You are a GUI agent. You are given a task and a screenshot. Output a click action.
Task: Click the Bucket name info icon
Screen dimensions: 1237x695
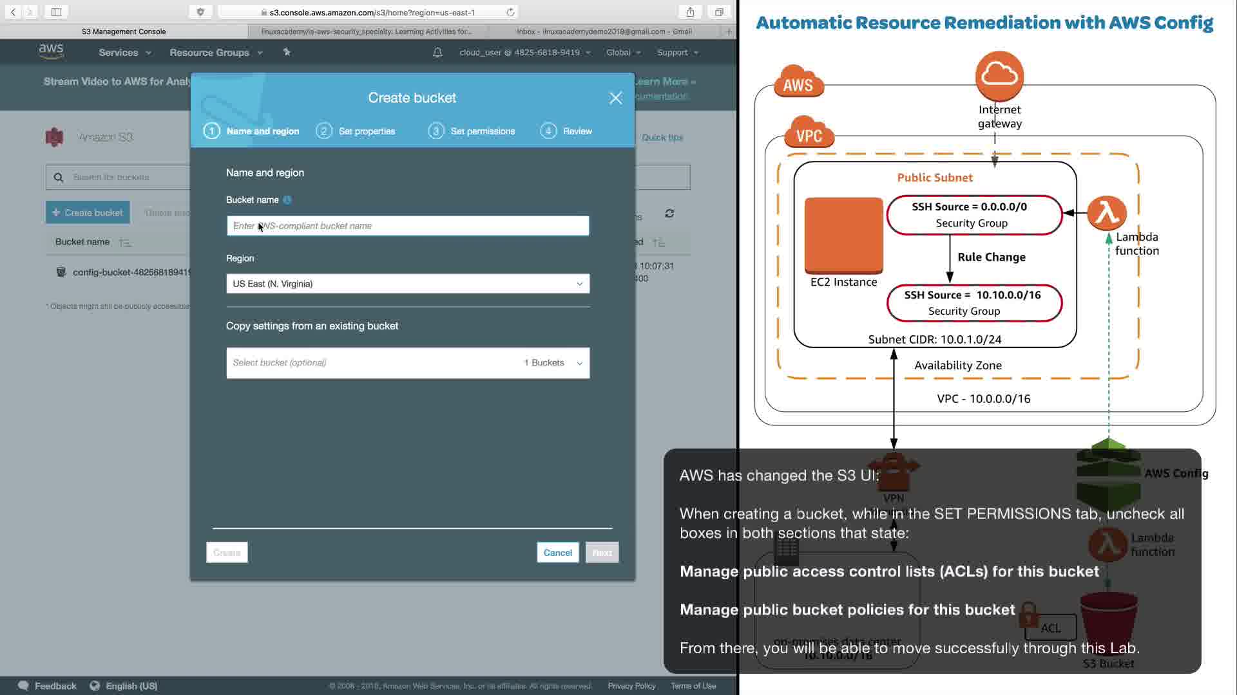click(287, 199)
